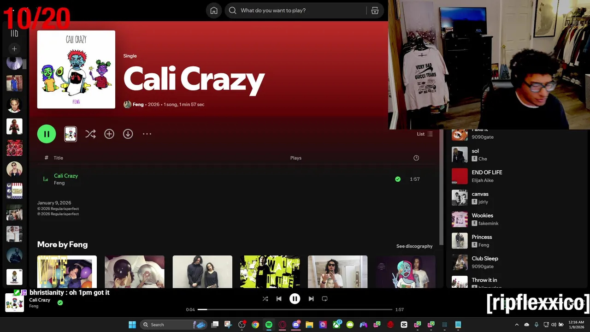Click the Plays column header
The height and width of the screenshot is (332, 590).
296,158
